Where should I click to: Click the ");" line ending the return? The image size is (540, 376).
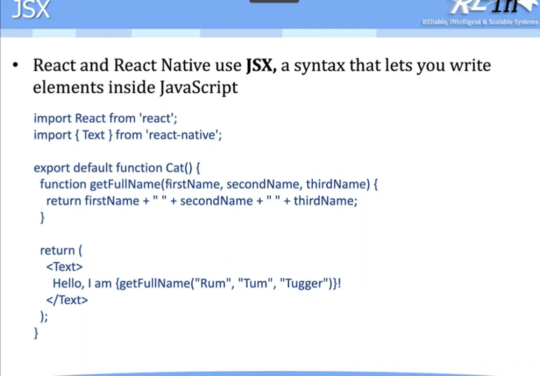[44, 316]
